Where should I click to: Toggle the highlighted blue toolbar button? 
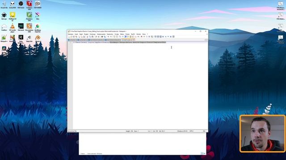(x=125, y=36)
